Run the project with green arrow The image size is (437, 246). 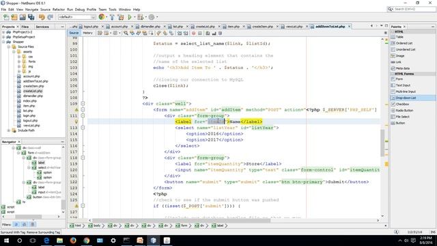tap(130, 17)
